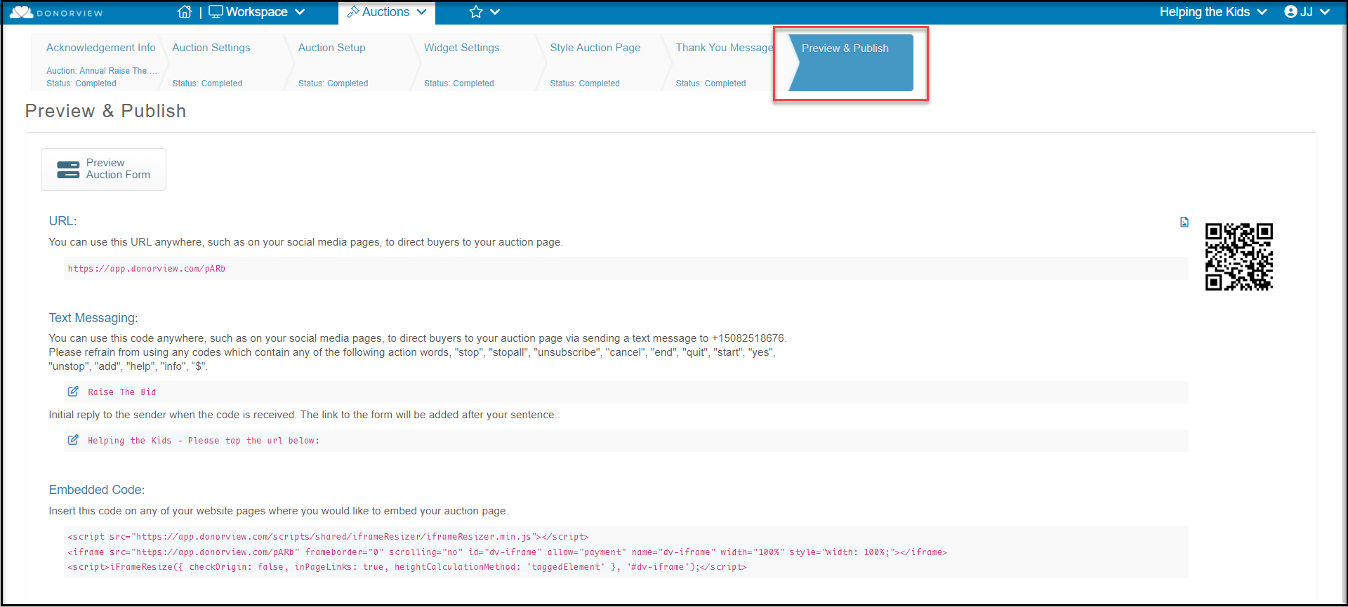Click the Preview & Publish page title
Screen dimensions: 1348x607
click(106, 111)
